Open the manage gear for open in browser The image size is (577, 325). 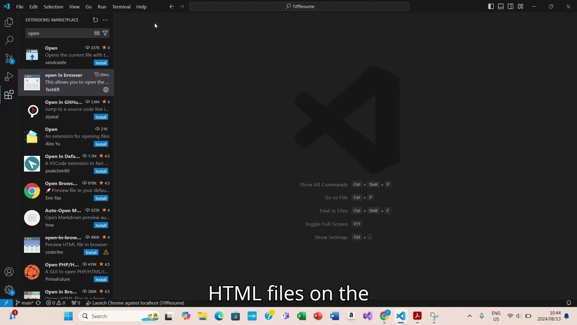coord(106,90)
